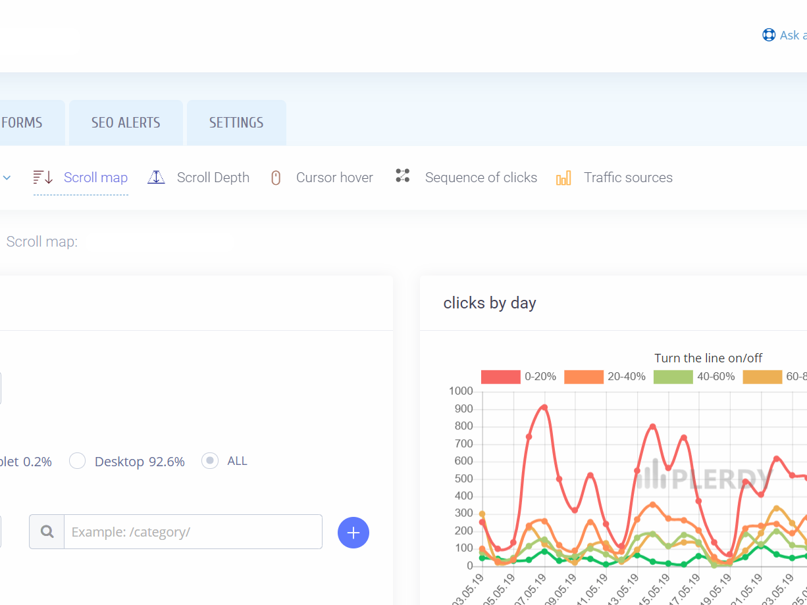The width and height of the screenshot is (807, 605).
Task: Click the lifebuoy help icon at top right
Action: click(x=768, y=34)
